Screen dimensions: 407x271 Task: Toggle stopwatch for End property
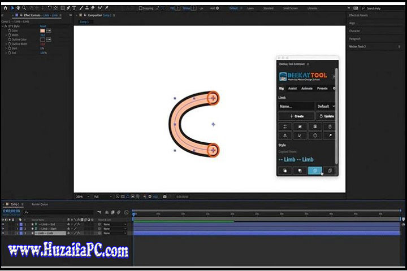click(10, 53)
